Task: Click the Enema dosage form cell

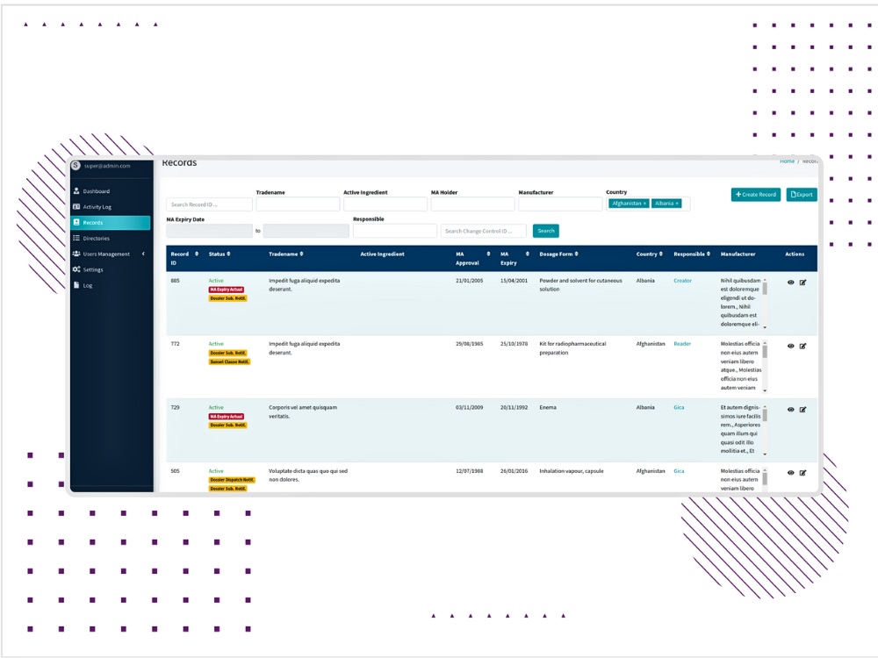Action: tap(548, 407)
